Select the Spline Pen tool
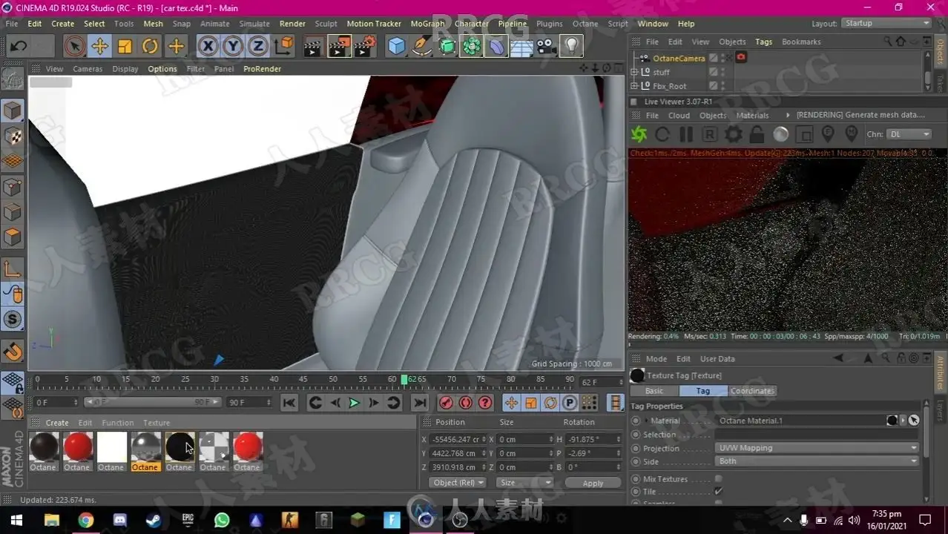The height and width of the screenshot is (534, 948). coord(422,47)
